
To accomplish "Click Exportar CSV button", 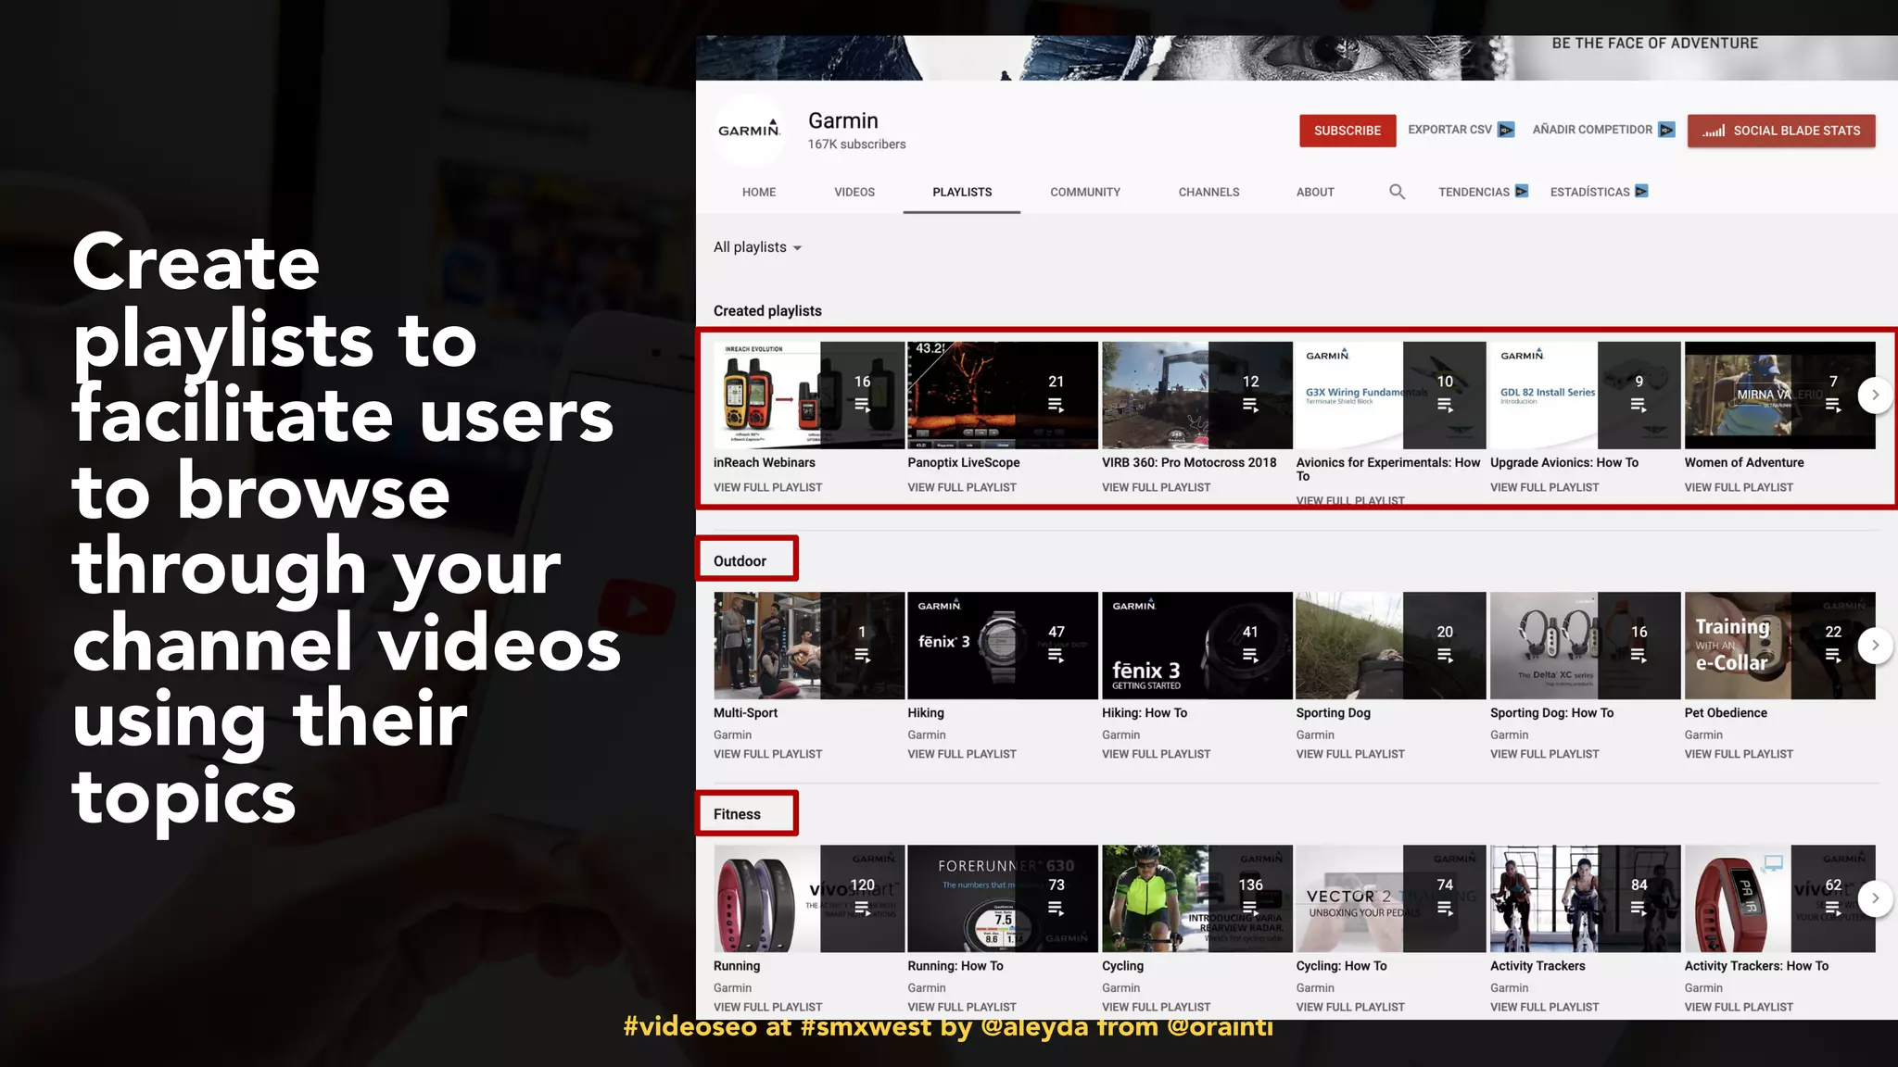I will click(1461, 130).
